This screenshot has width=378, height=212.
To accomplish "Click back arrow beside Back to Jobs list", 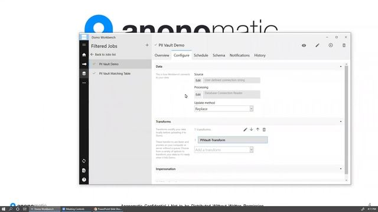I will click(92, 55).
